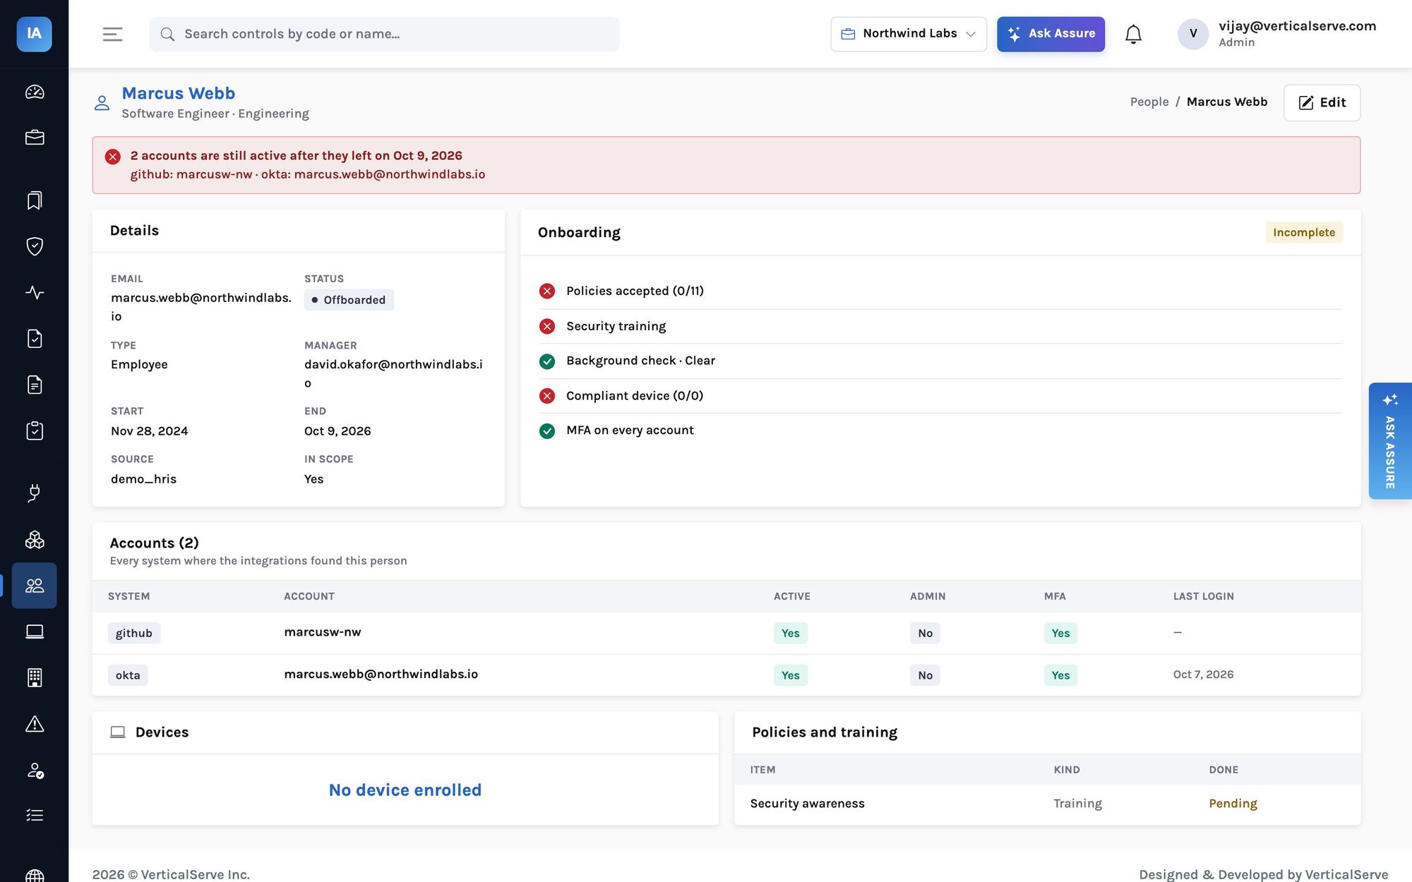Click the Edit button
1412x882 pixels.
[1322, 102]
